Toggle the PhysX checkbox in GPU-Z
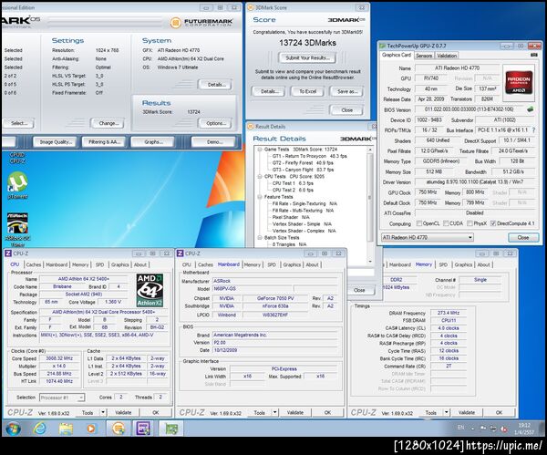 coord(470,223)
